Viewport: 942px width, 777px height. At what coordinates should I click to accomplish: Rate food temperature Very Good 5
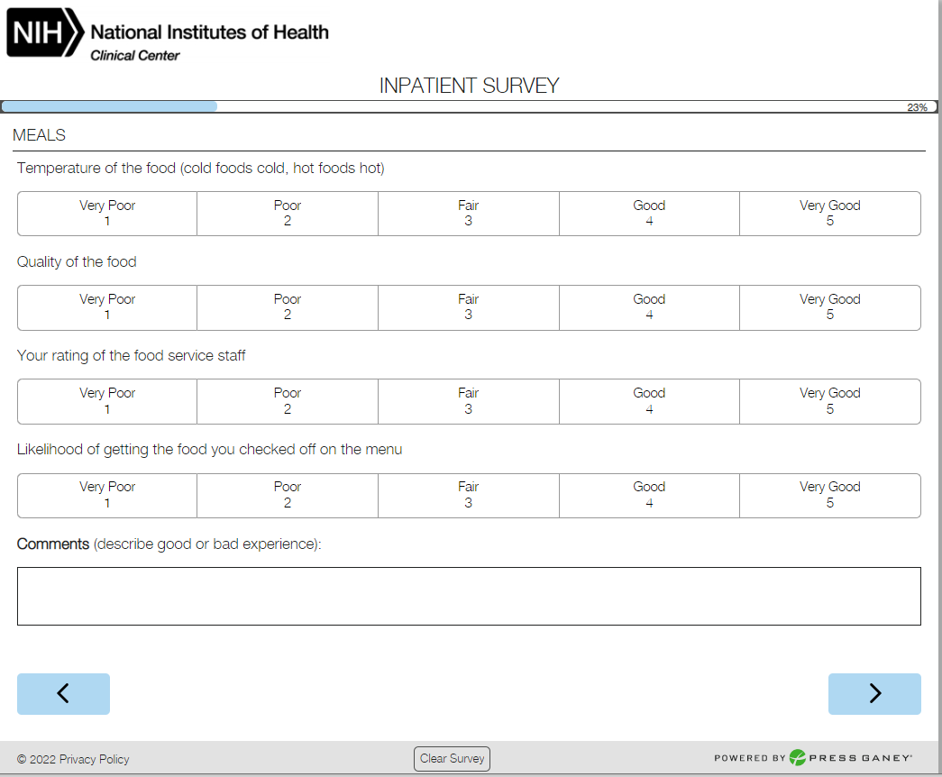pos(830,214)
